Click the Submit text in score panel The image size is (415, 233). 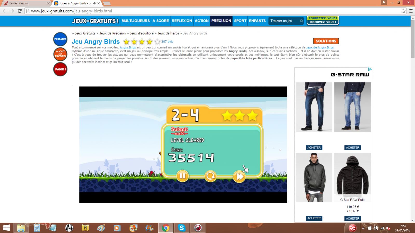pyautogui.click(x=179, y=129)
